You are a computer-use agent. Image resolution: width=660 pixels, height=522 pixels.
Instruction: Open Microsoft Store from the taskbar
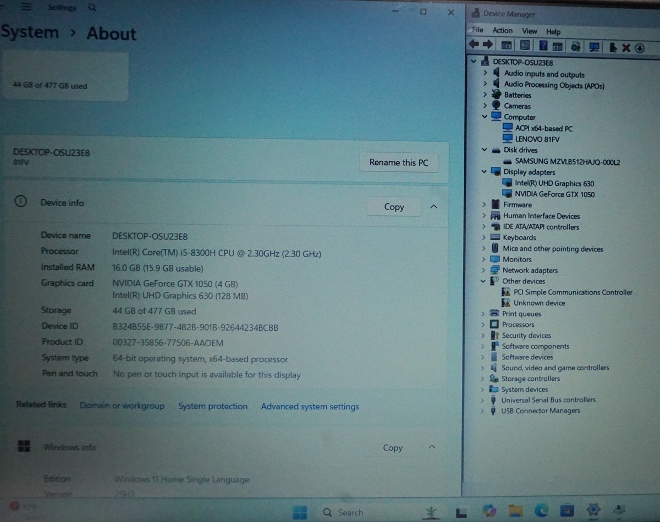point(567,511)
